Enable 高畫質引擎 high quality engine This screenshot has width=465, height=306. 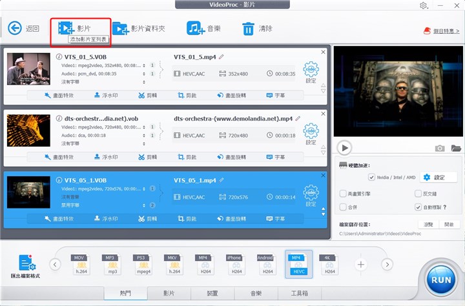(343, 194)
